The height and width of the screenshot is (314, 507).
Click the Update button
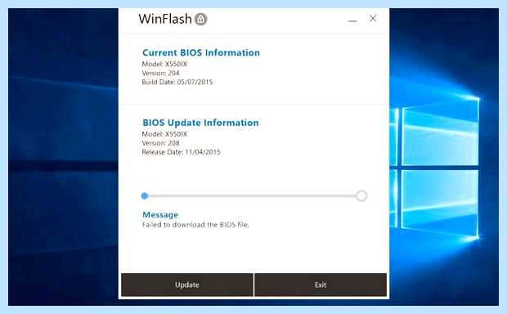coord(187,285)
